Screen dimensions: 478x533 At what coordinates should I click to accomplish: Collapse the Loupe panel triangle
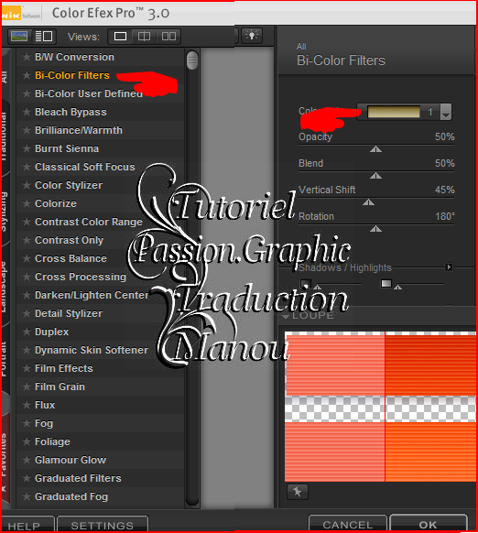(286, 316)
